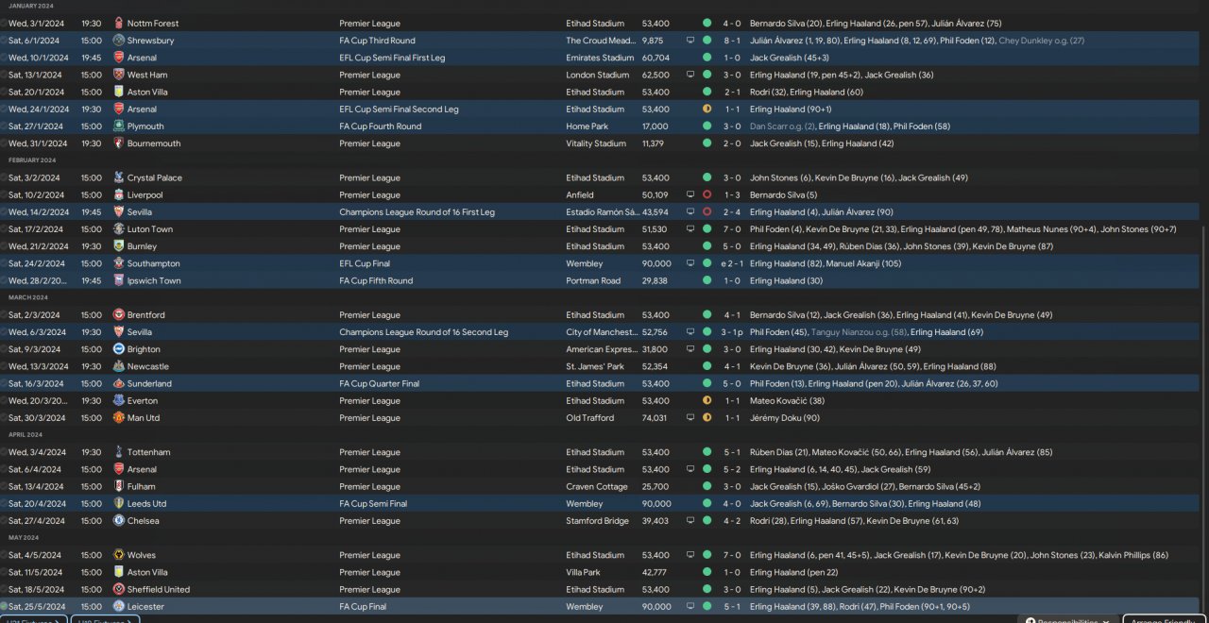This screenshot has width=1209, height=623.
Task: Open the Burnley team link
Action: (x=143, y=246)
